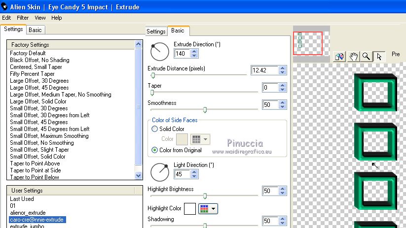The image size is (406, 228).
Task: Open the Filter menu
Action: [x=23, y=18]
